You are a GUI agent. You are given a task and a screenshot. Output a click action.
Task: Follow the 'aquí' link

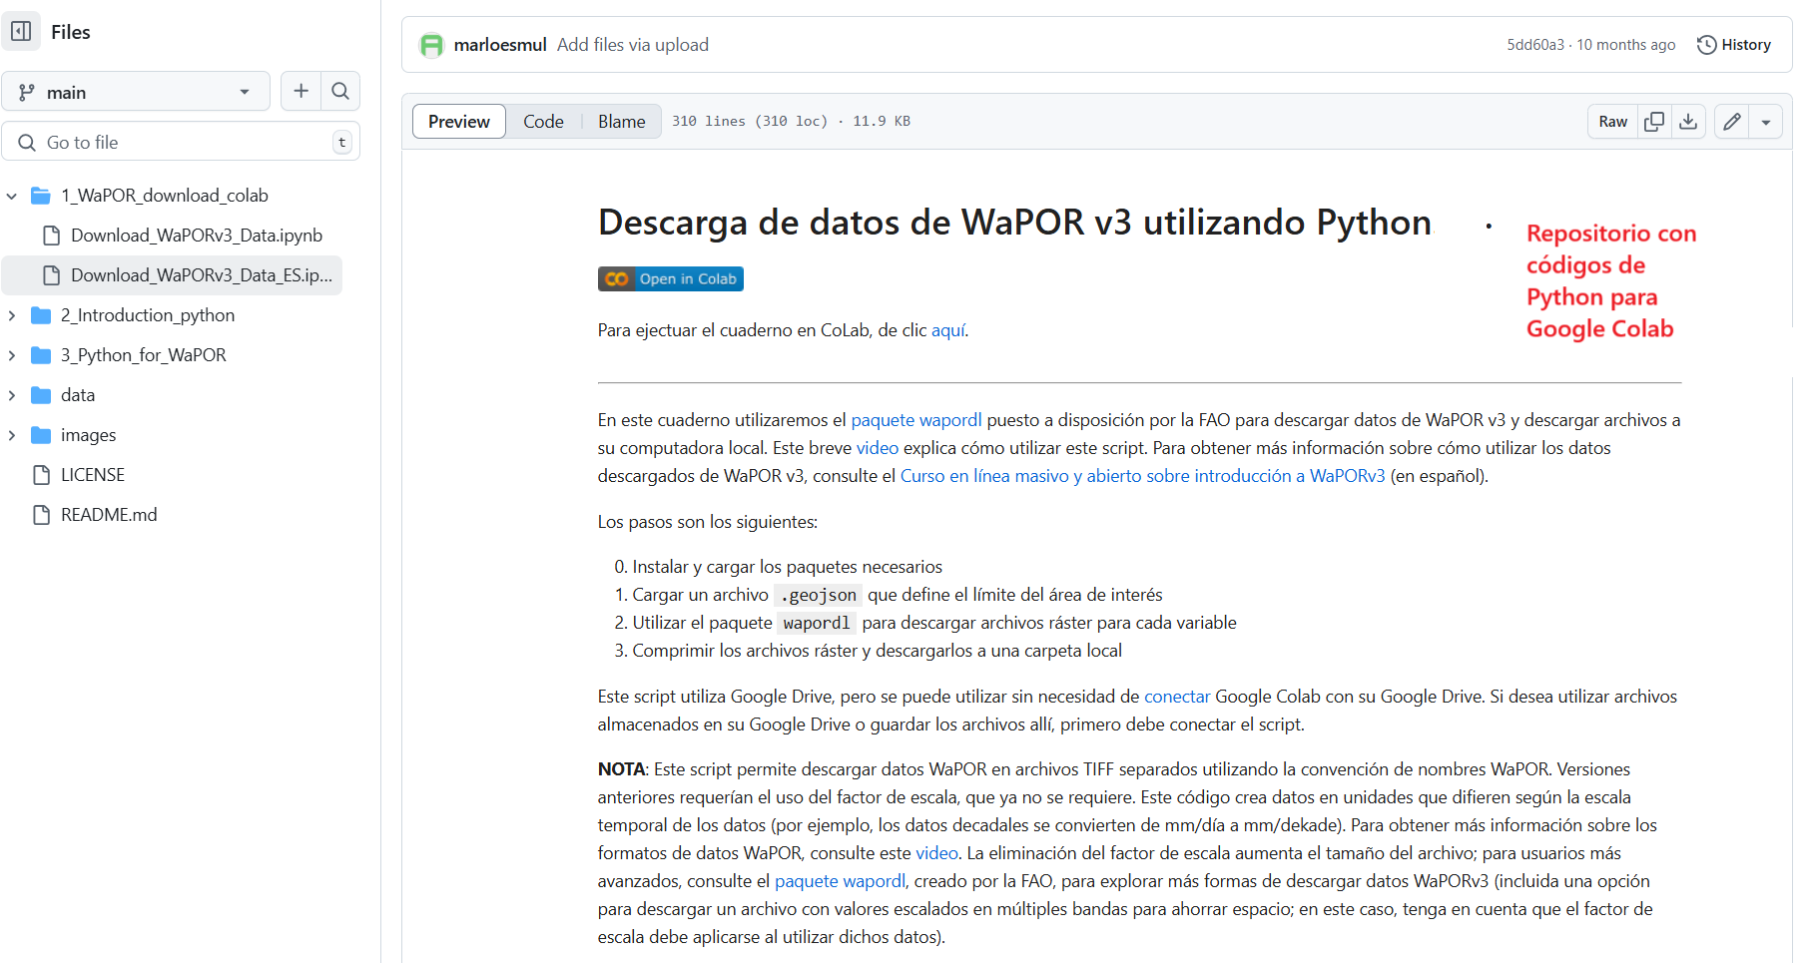click(948, 330)
